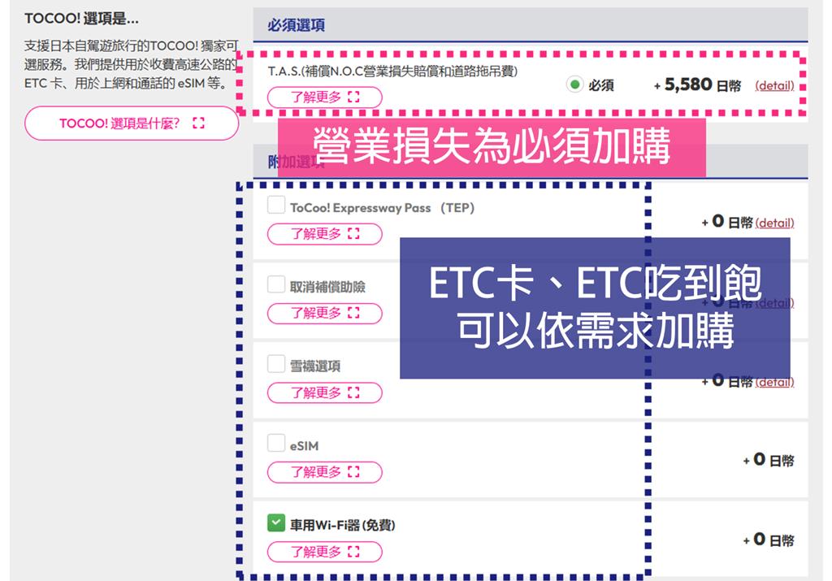Click the expand icon in the 車用Wi-Fi器 了解更多 button
The height and width of the screenshot is (581, 832).
click(353, 552)
